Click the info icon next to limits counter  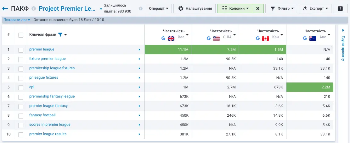(140, 8)
